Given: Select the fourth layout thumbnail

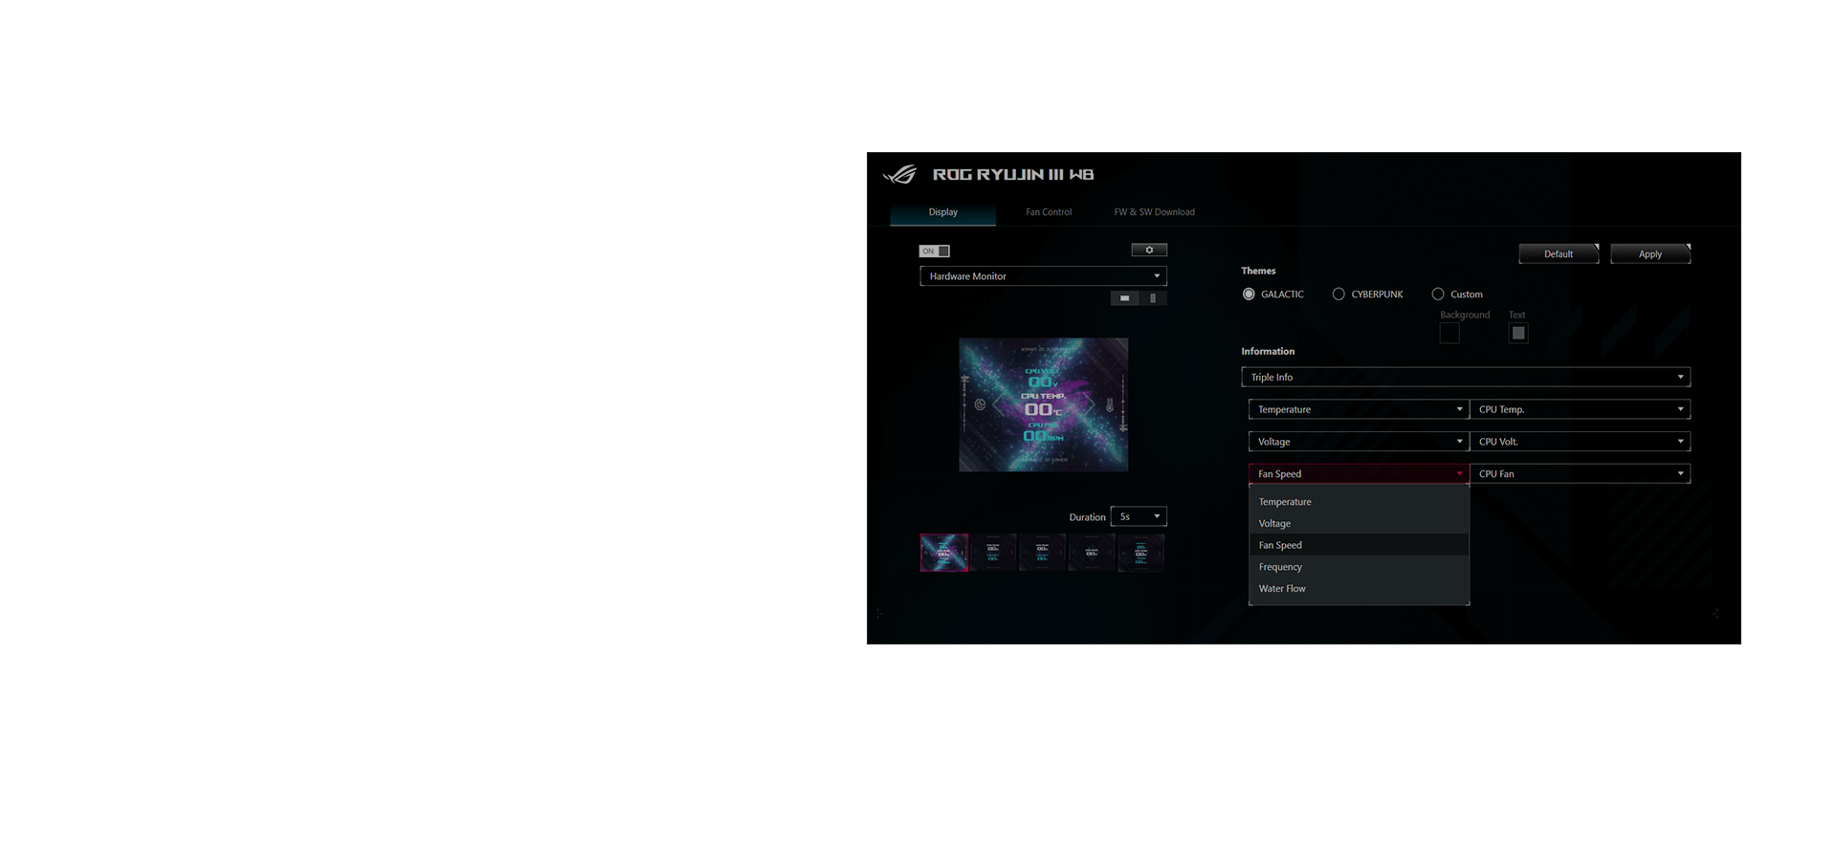Looking at the screenshot, I should (1092, 553).
